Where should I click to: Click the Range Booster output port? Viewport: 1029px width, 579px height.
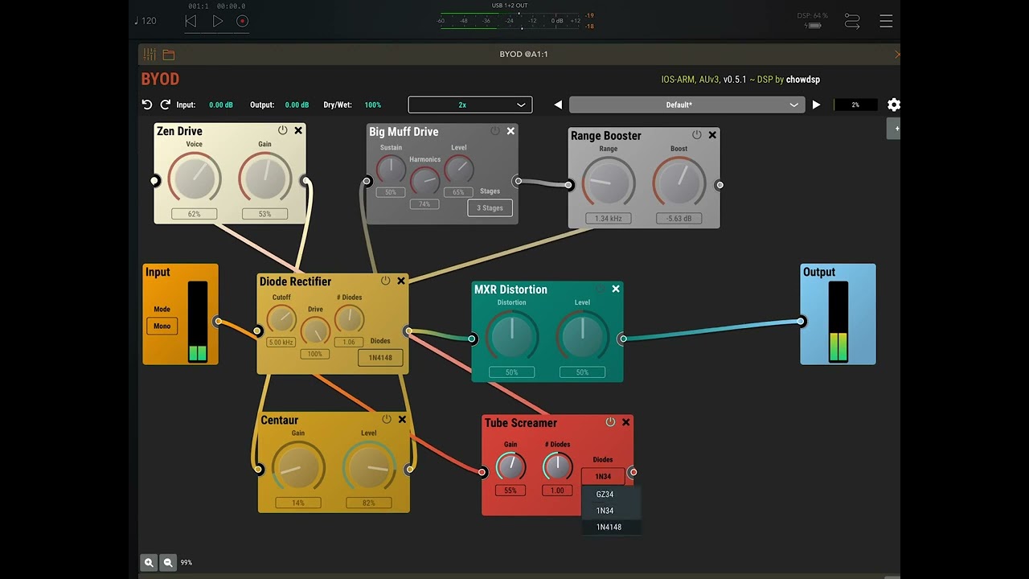(x=719, y=185)
